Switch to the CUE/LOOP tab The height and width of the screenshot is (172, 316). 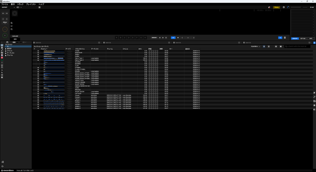(x=15, y=36)
